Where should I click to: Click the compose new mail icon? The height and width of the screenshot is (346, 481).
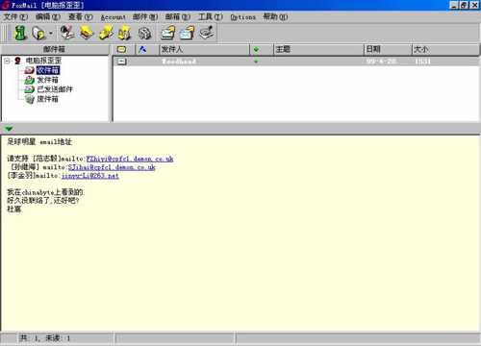pyautogui.click(x=67, y=33)
